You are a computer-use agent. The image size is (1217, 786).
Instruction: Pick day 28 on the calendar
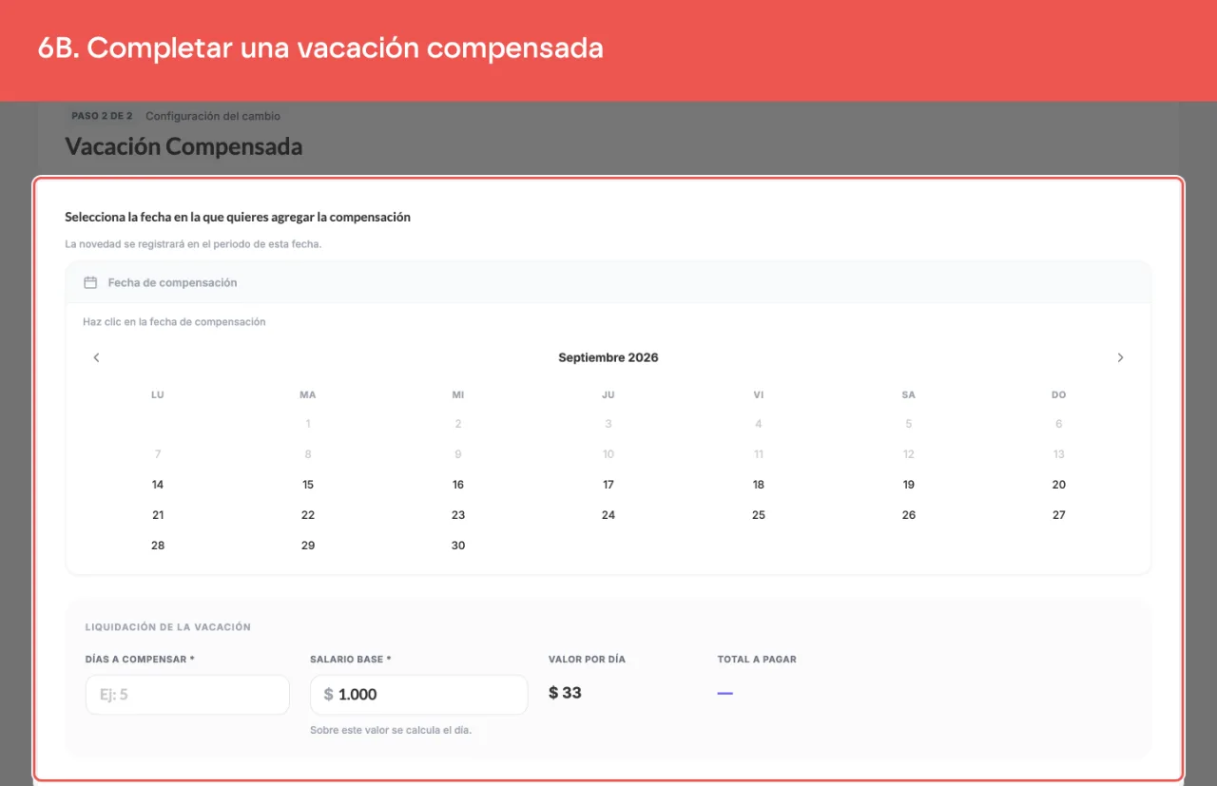pyautogui.click(x=158, y=546)
